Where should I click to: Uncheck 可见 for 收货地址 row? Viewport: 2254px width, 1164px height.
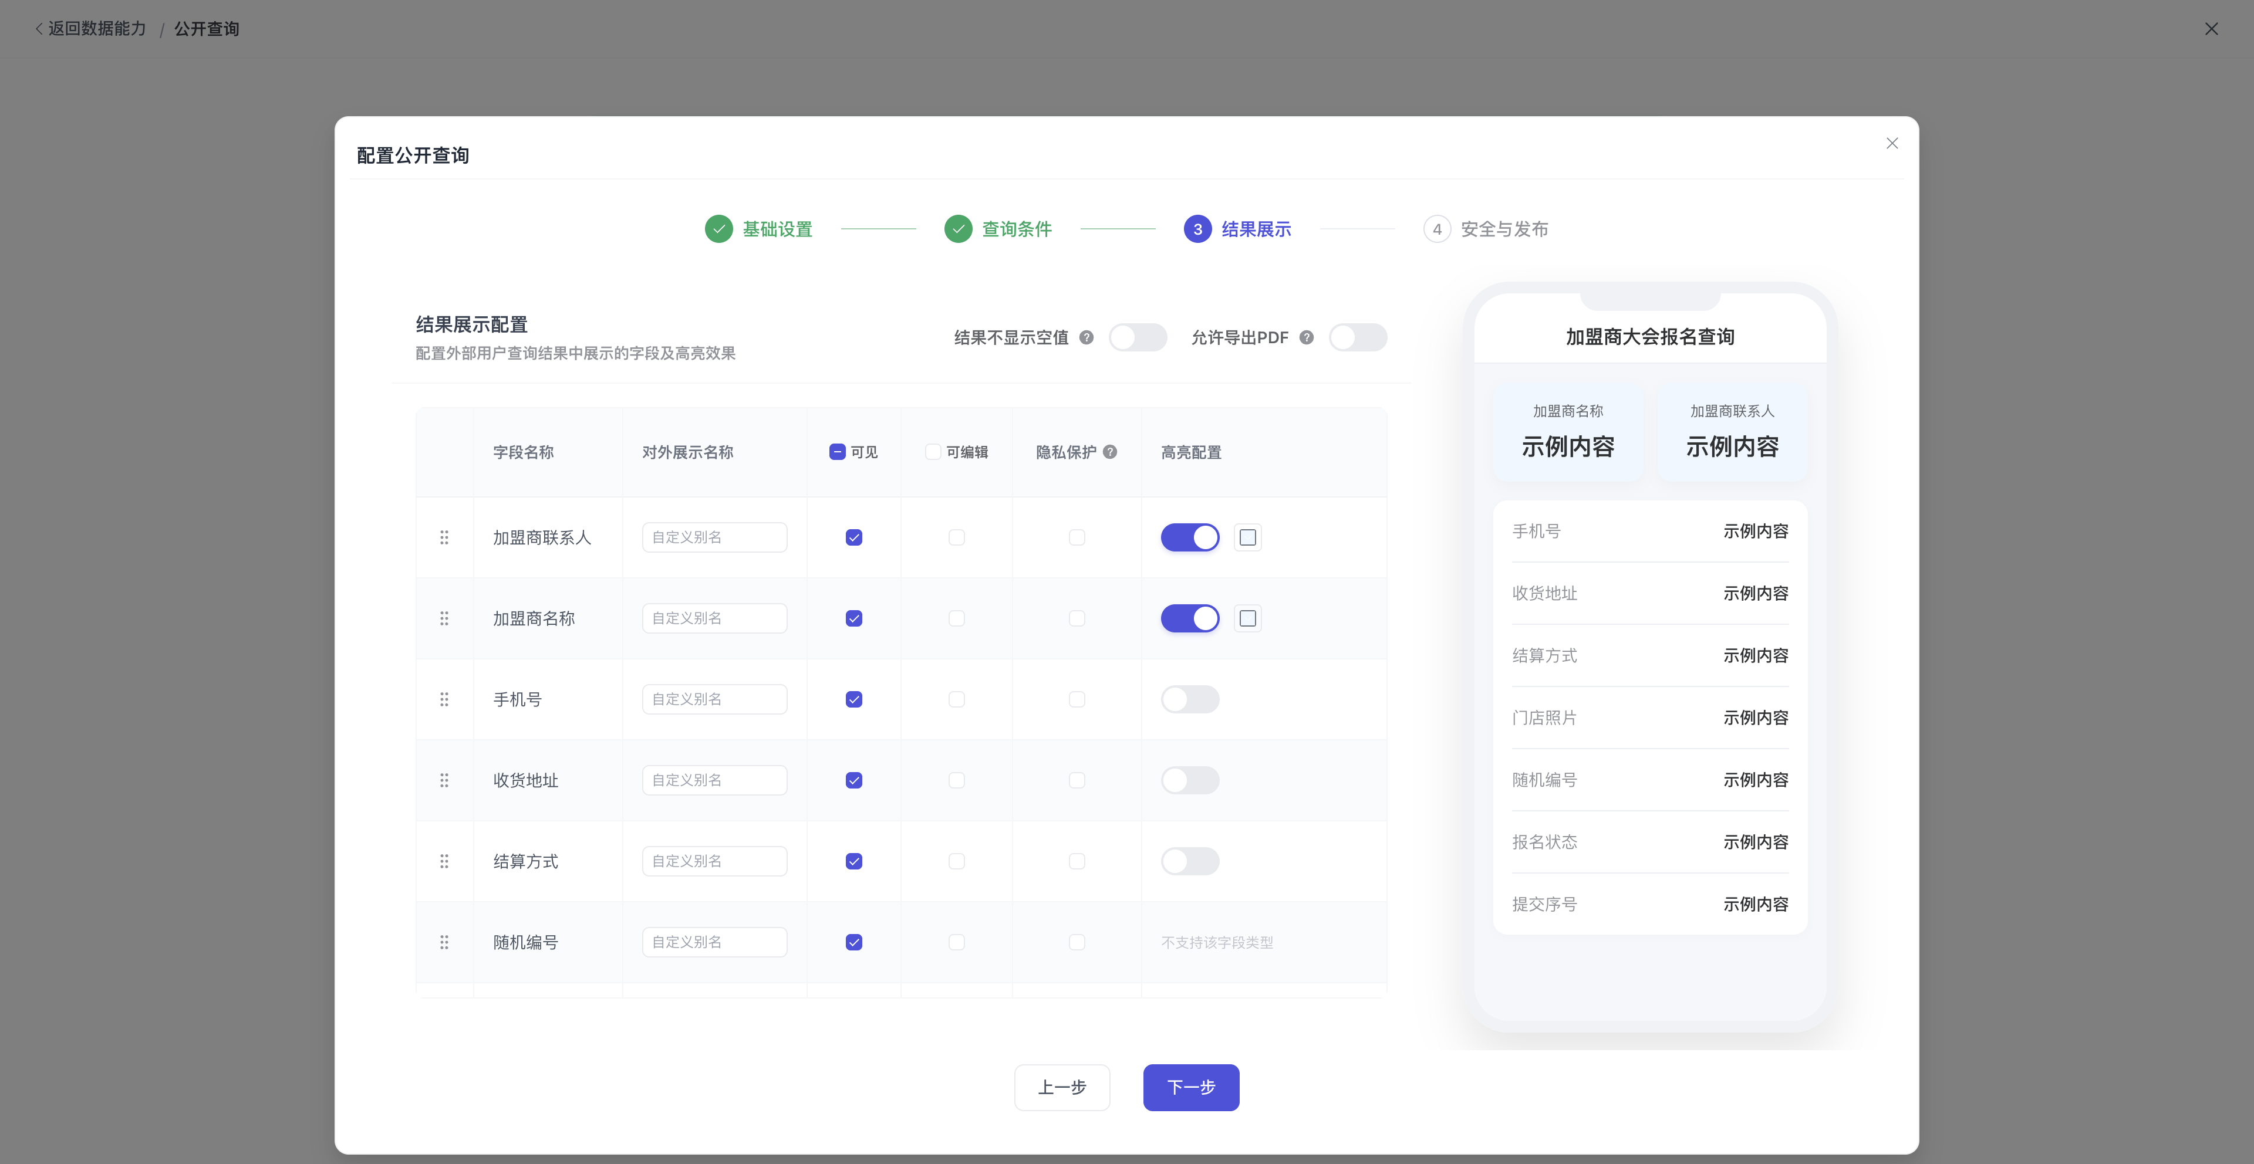tap(854, 780)
